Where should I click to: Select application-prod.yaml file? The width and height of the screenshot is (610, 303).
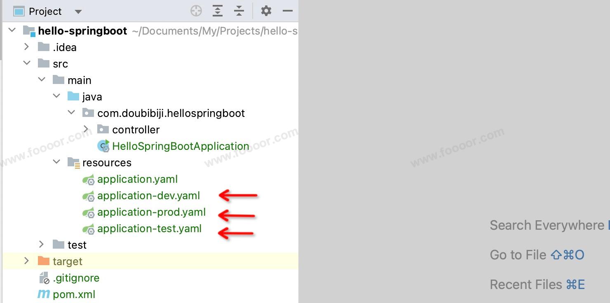tap(151, 212)
